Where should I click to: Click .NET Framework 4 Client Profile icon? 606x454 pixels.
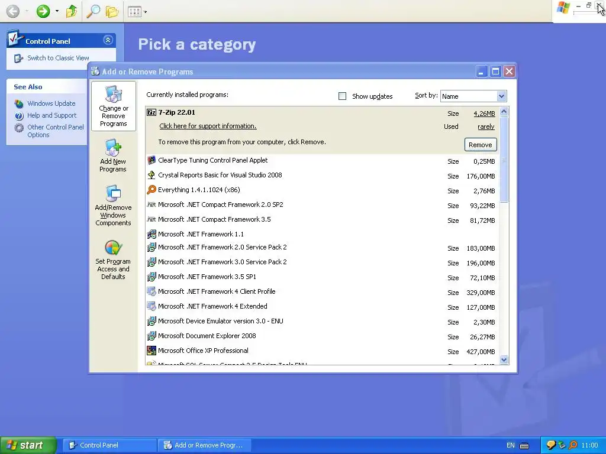[x=151, y=291]
